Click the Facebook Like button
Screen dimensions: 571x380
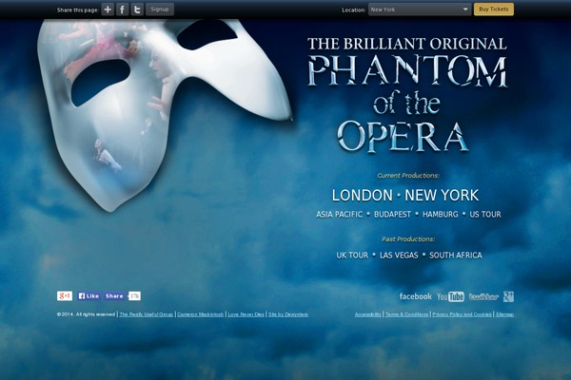coord(89,296)
